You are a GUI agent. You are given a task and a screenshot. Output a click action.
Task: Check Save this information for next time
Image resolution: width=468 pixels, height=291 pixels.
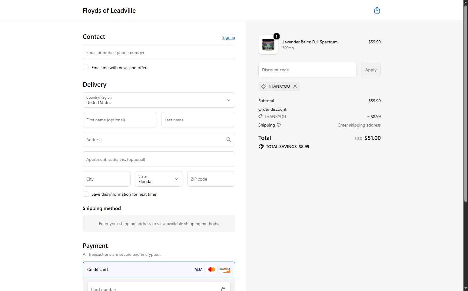[x=86, y=194]
